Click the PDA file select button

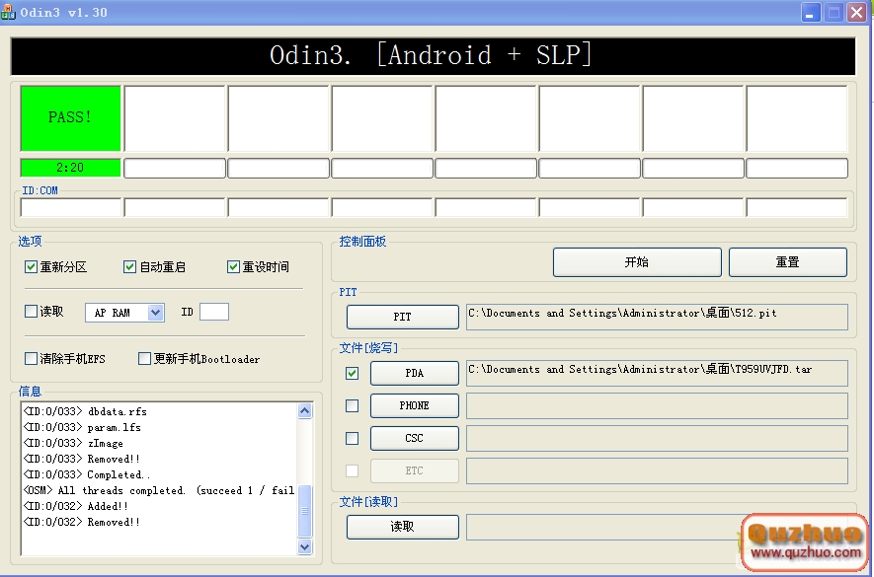[x=414, y=373]
